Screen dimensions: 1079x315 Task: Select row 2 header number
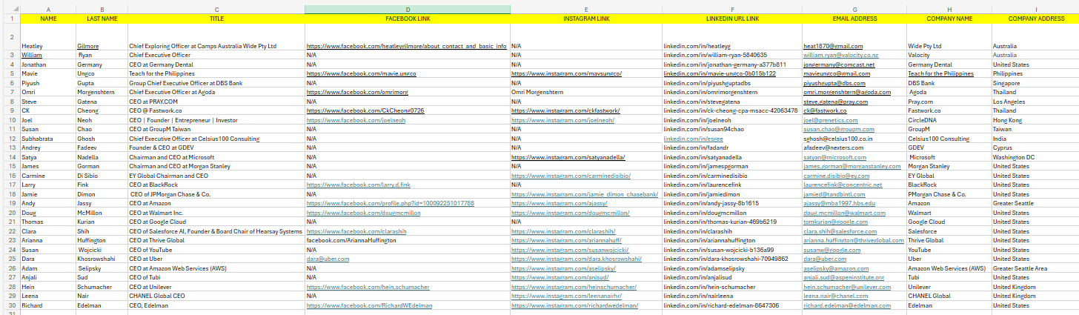[x=10, y=36]
